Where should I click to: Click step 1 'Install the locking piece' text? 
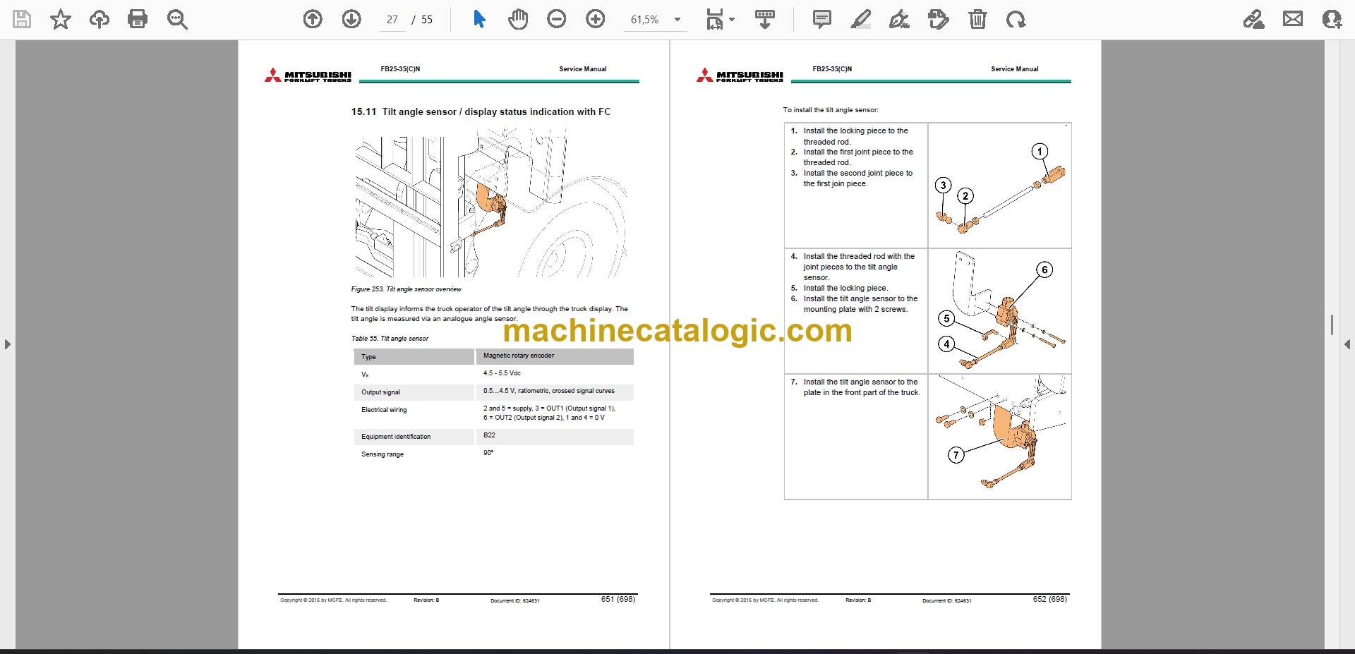click(855, 136)
